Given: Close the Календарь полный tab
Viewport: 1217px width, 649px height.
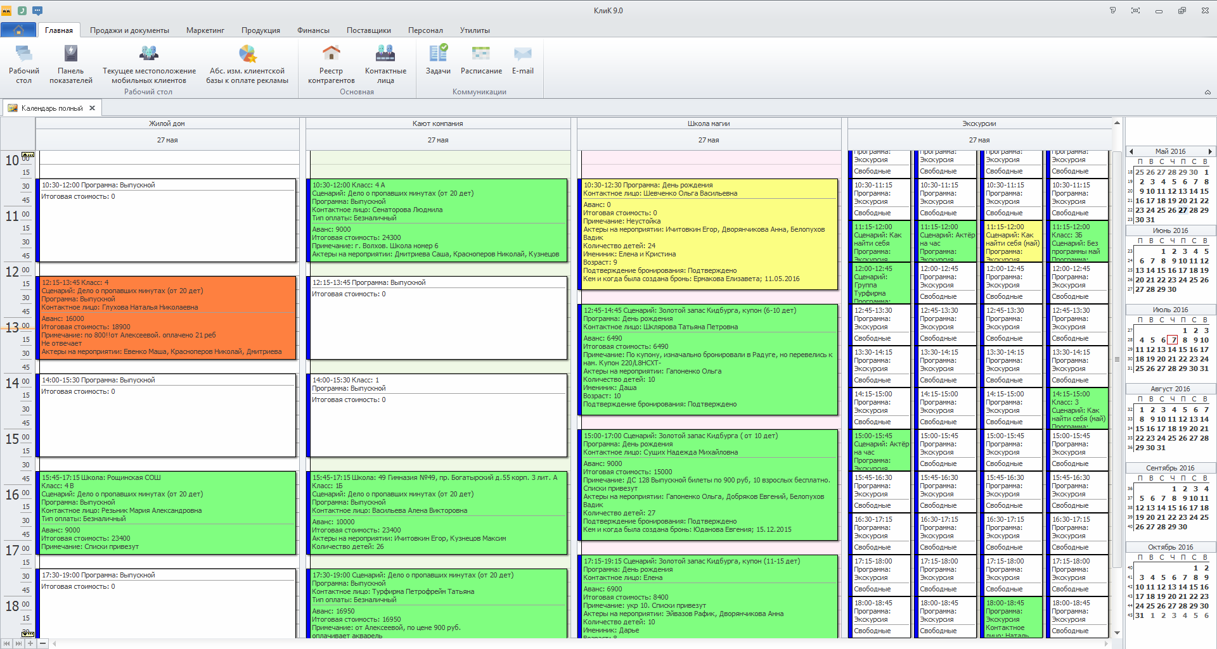Looking at the screenshot, I should pos(92,108).
